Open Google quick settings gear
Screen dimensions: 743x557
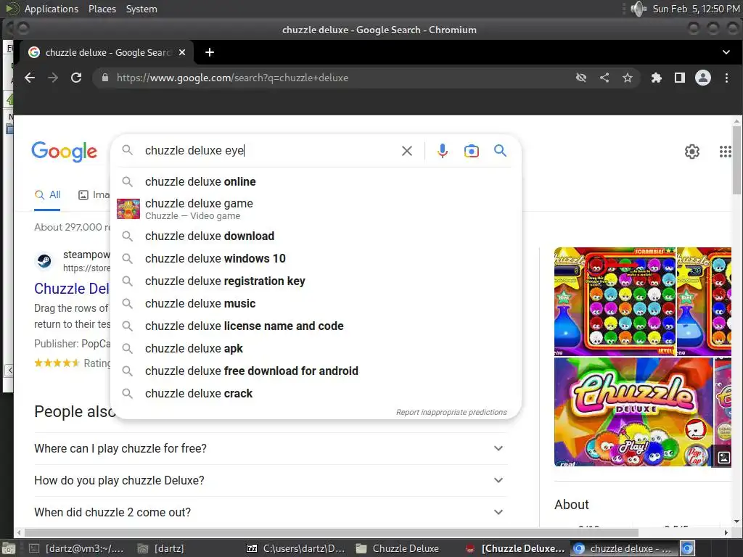pyautogui.click(x=691, y=152)
